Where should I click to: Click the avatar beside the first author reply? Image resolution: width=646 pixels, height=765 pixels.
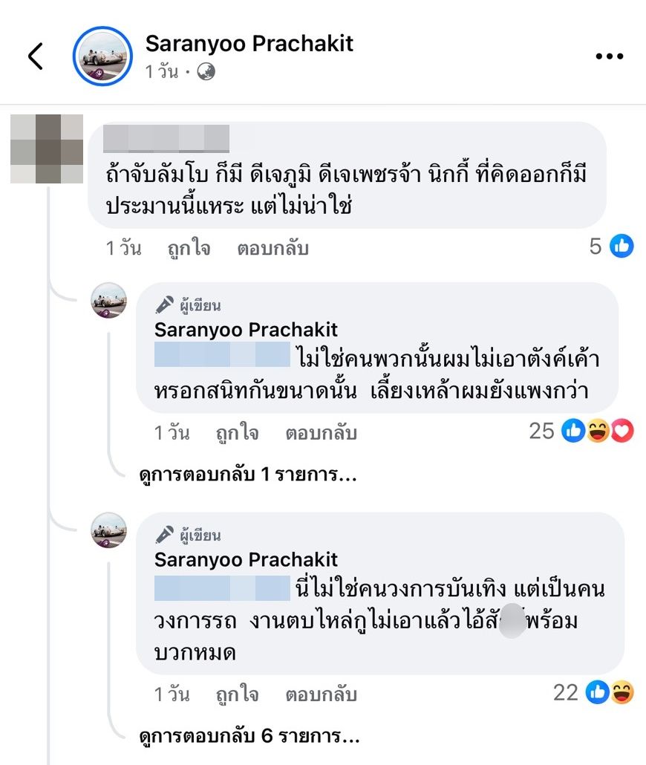coord(109,300)
